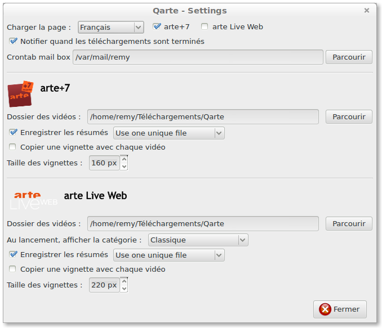Click Parcourir for arte+7 video folder
Screen dimensions: 382x328
[349, 117]
